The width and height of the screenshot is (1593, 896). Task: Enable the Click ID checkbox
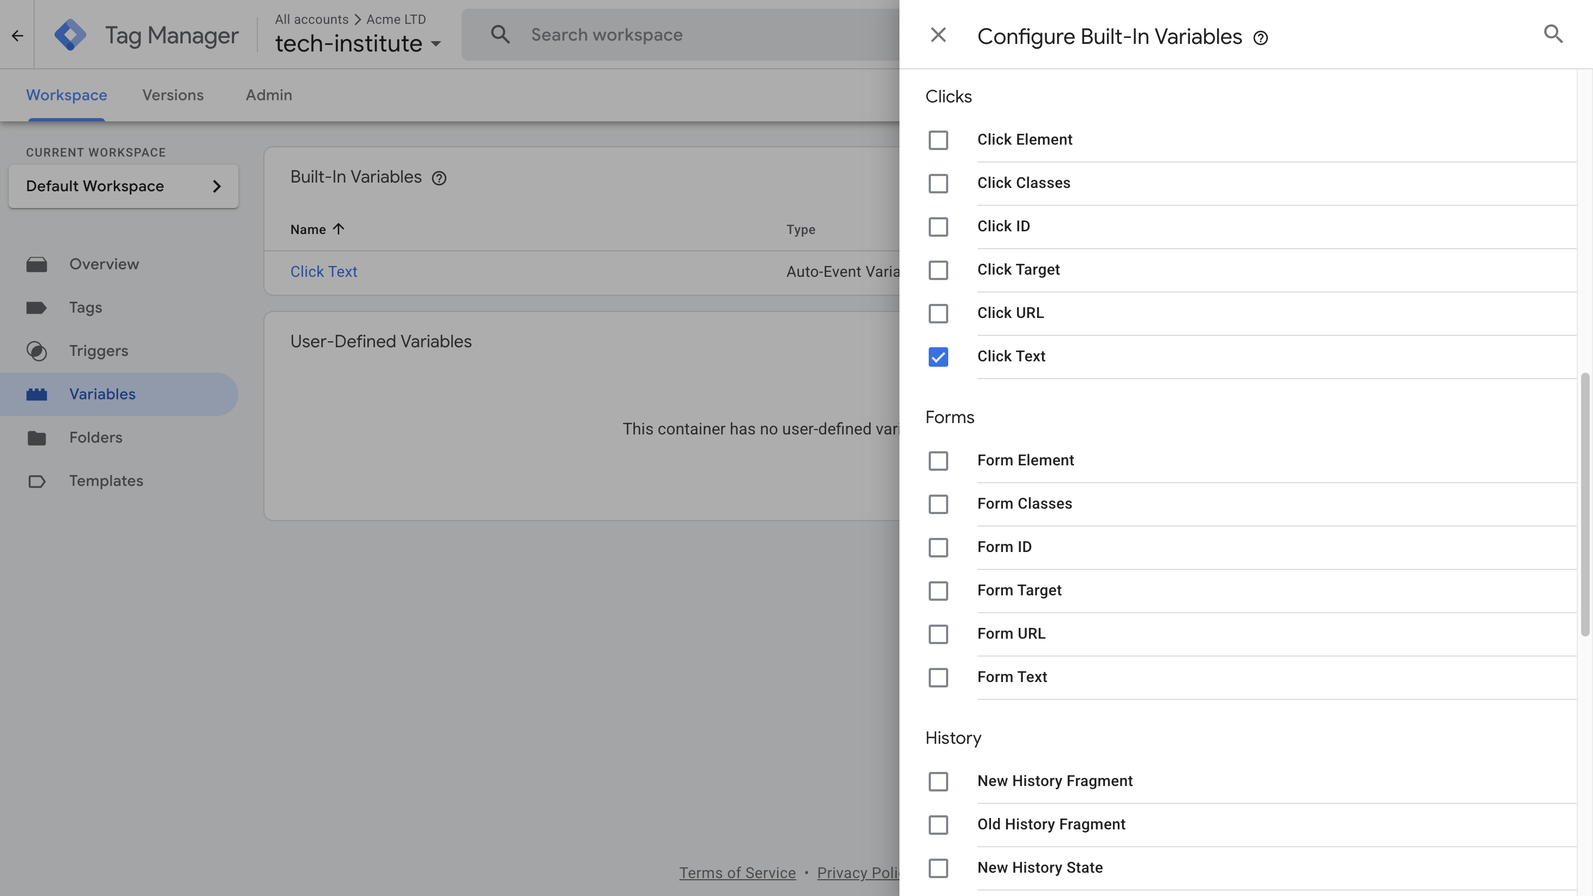pos(938,226)
